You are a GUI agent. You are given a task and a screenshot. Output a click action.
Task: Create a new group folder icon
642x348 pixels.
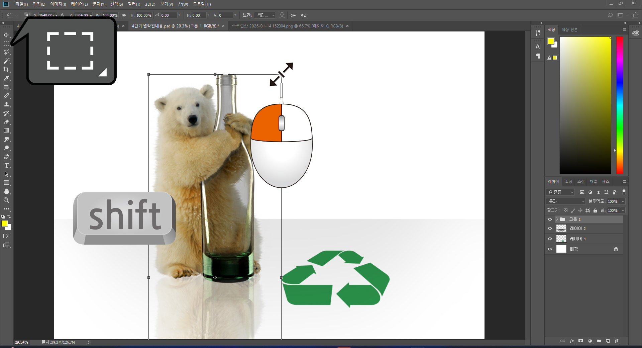tap(599, 341)
